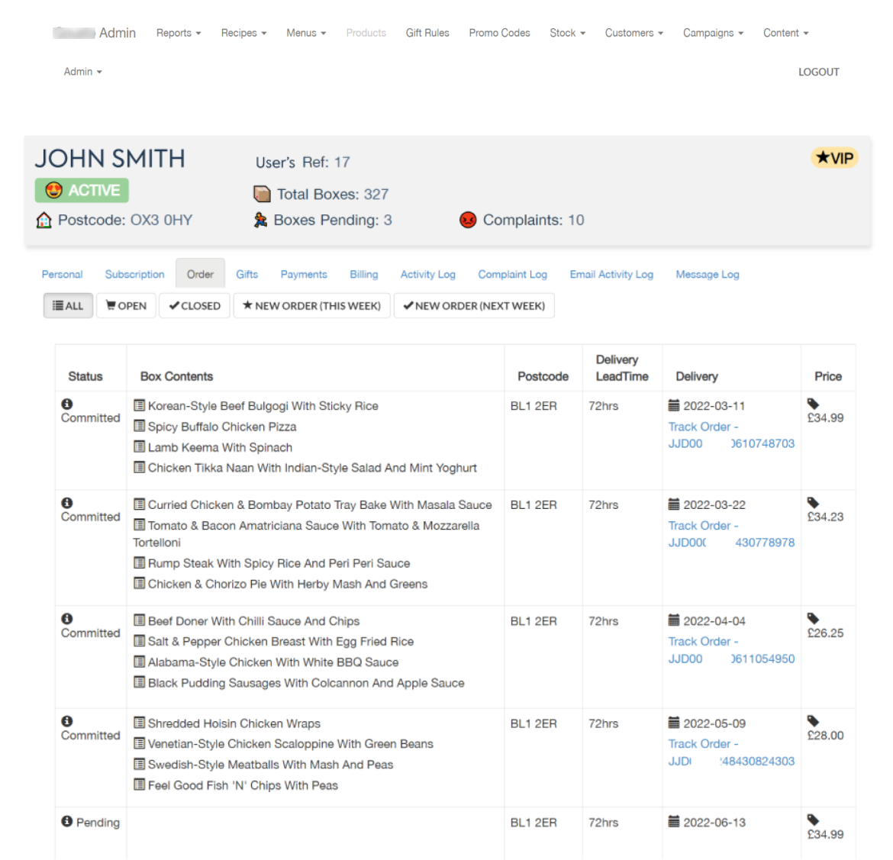Click the price tag icon above £28.00

tap(814, 721)
